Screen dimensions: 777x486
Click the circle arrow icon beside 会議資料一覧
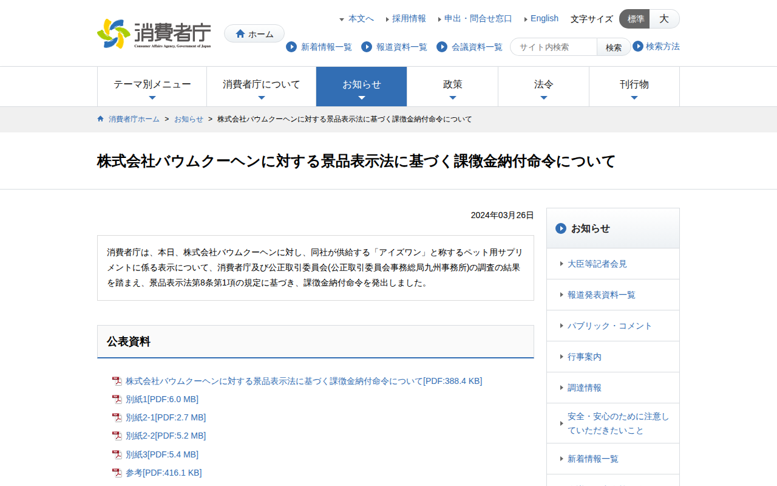click(x=442, y=47)
